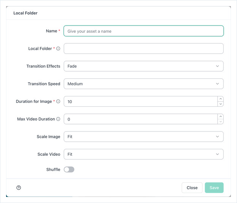
Task: Click the Shuffle label
Action: pyautogui.click(x=53, y=169)
